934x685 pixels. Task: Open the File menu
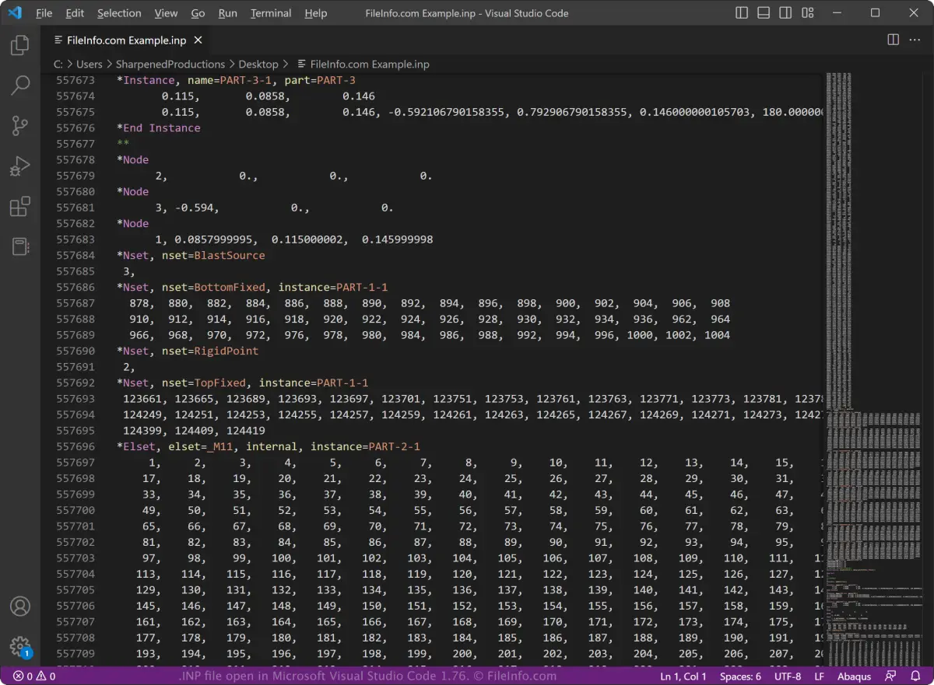(x=44, y=13)
